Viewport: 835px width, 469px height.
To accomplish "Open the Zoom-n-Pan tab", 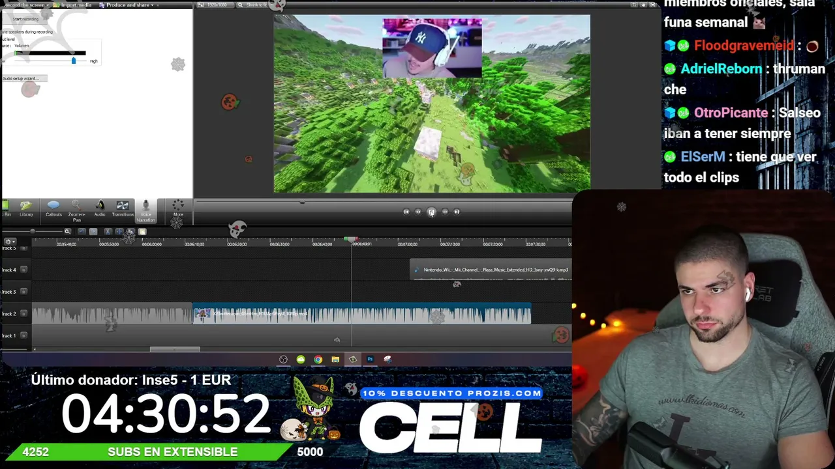I will (76, 211).
